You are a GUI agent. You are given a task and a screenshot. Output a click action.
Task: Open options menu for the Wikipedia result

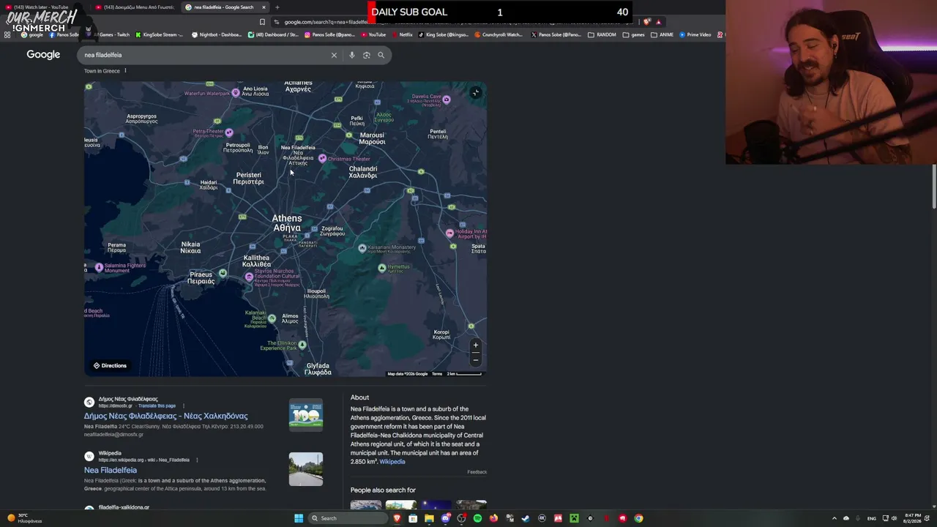[x=197, y=460]
